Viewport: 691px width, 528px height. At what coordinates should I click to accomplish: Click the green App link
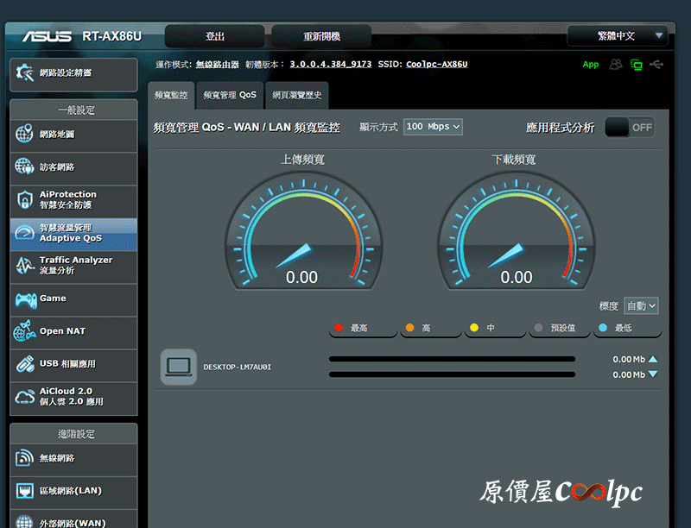(591, 65)
